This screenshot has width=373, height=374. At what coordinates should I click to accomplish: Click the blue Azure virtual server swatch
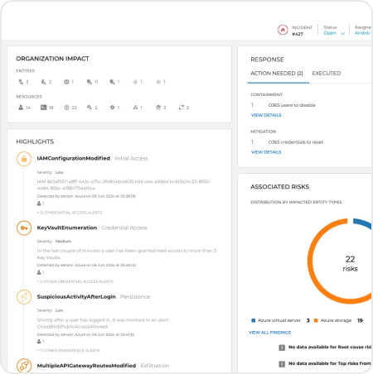(x=253, y=320)
